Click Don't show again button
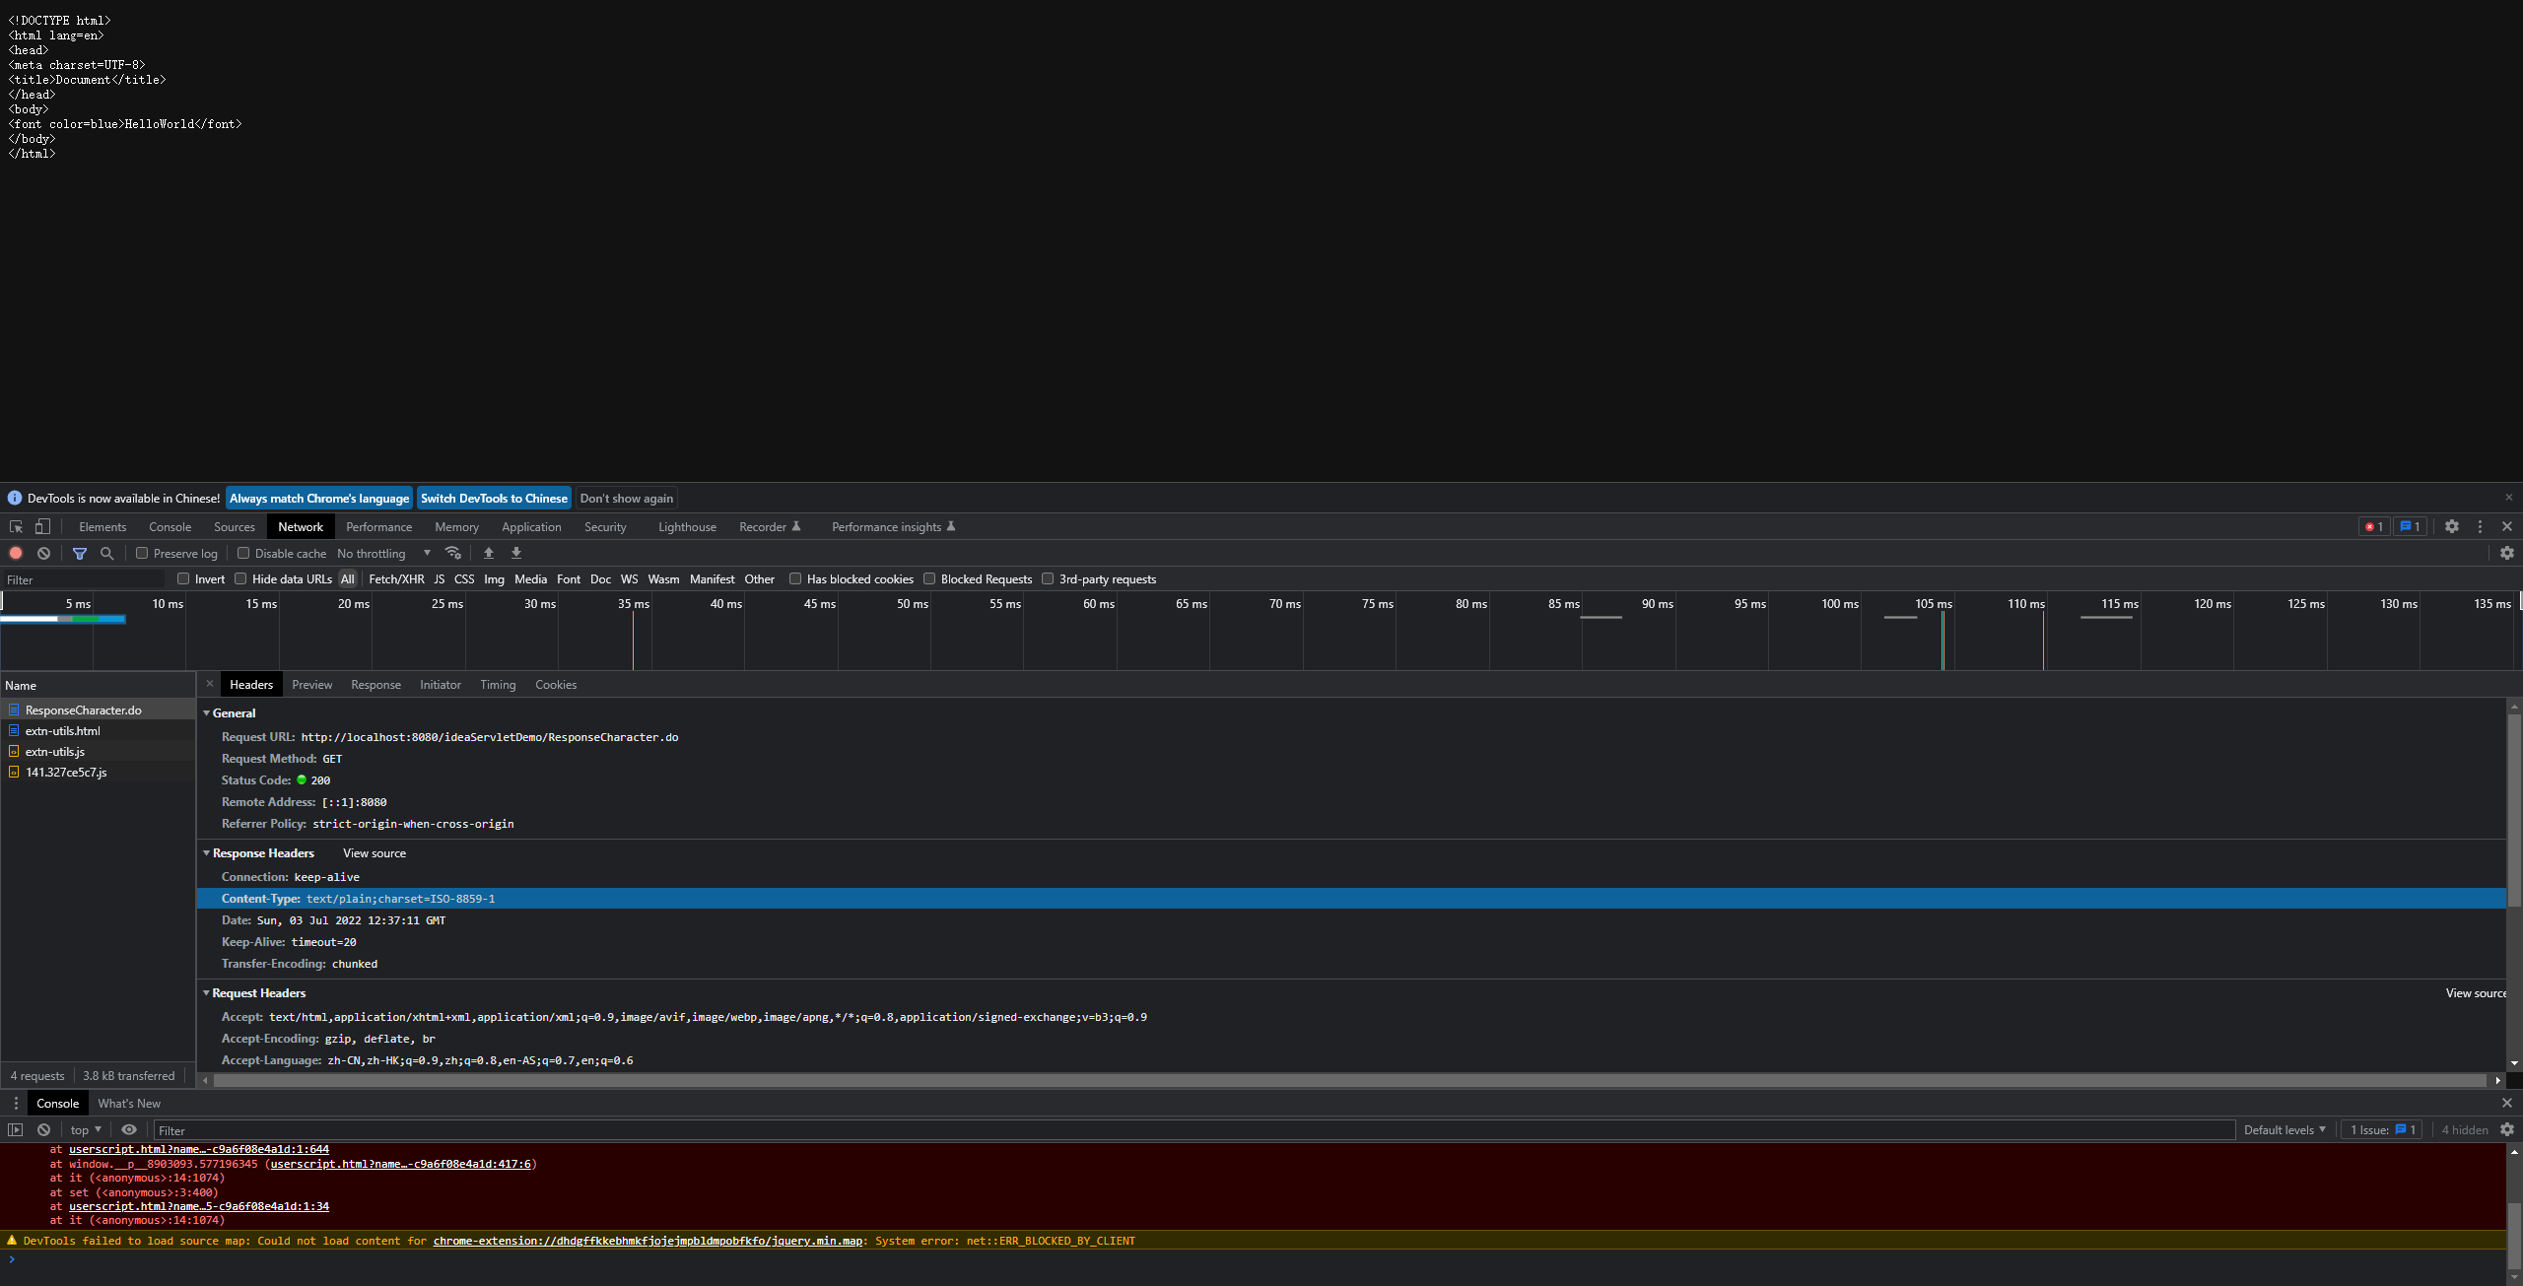The image size is (2523, 1286). click(x=627, y=499)
